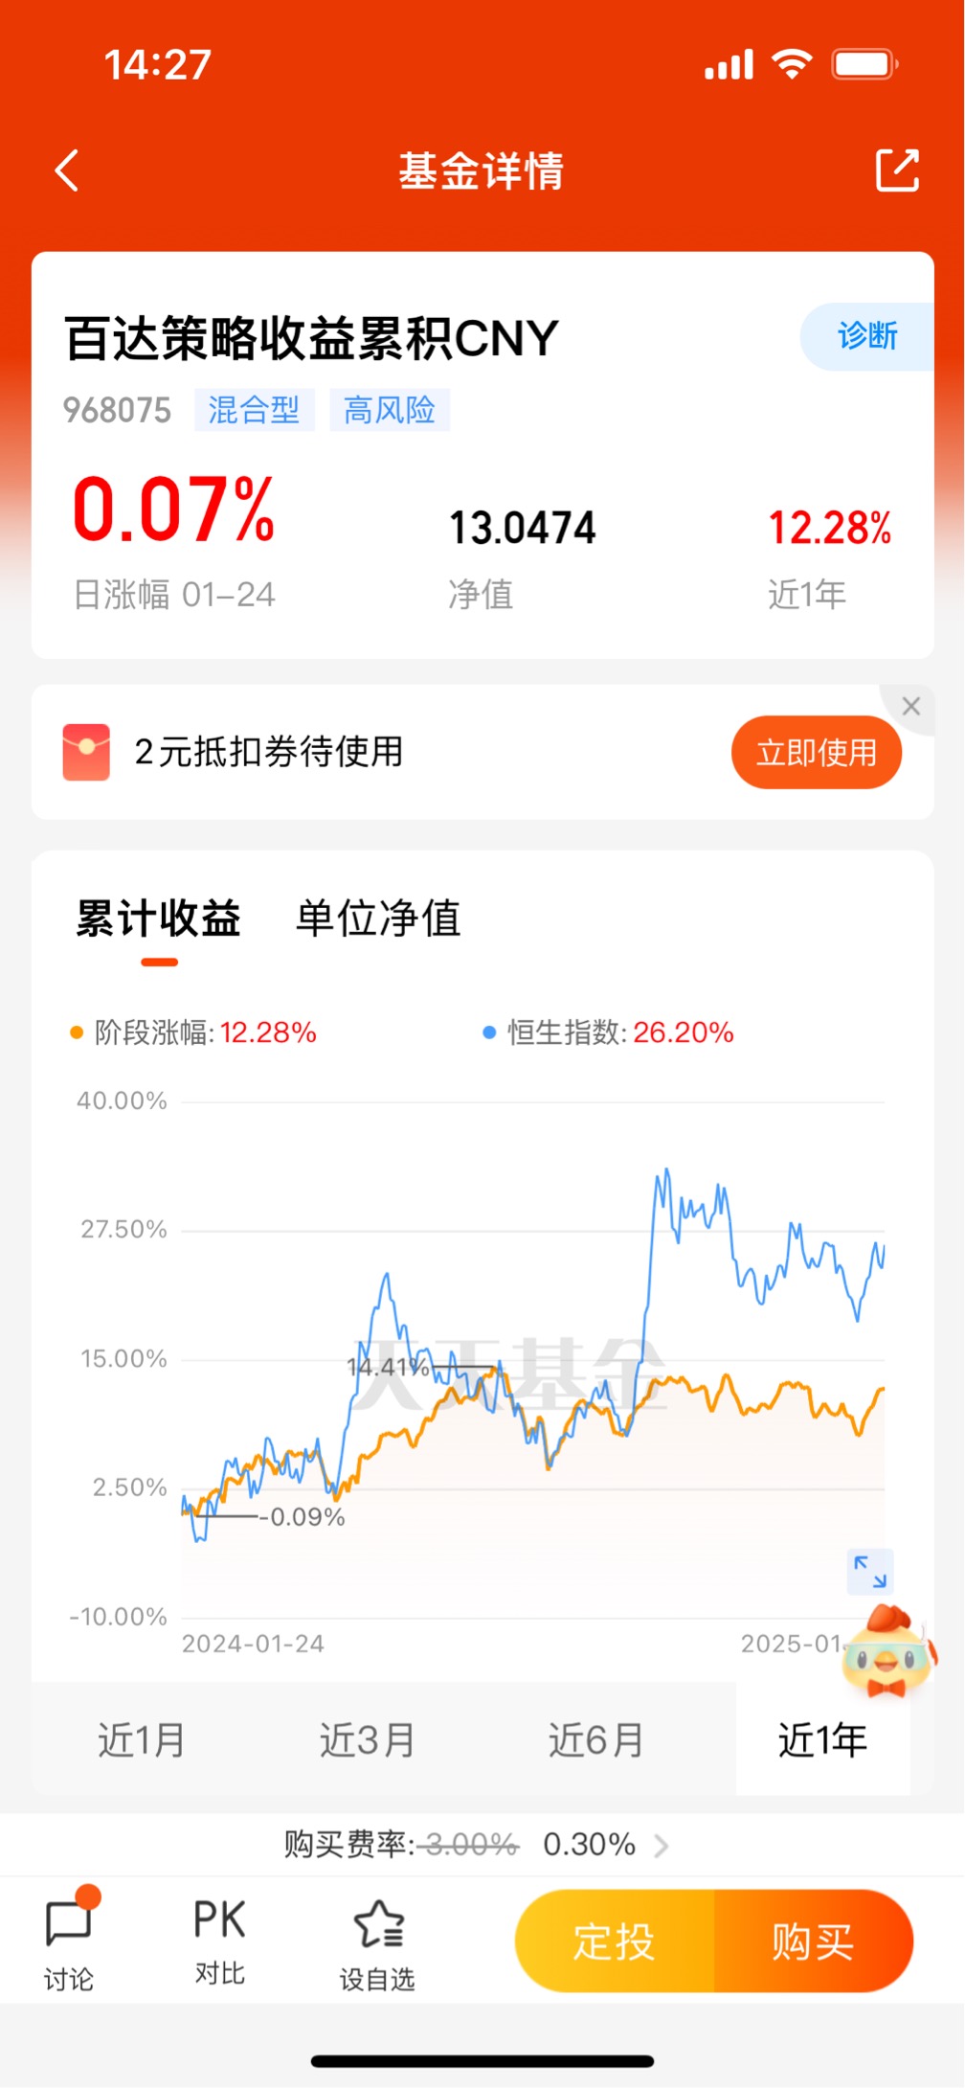The image size is (965, 2088).
Task: Open the share icon in header
Action: pyautogui.click(x=897, y=170)
